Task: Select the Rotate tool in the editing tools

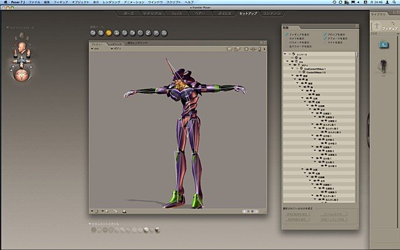Action: click(93, 33)
